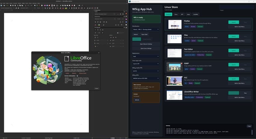The height and width of the screenshot is (139, 256).
Task: Click justified alignment in Writer formatting toolbar
Action: point(76,8)
